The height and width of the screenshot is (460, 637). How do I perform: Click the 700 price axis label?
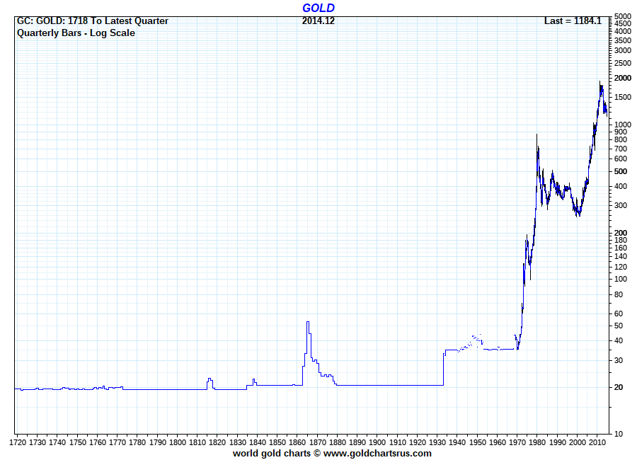(621, 149)
